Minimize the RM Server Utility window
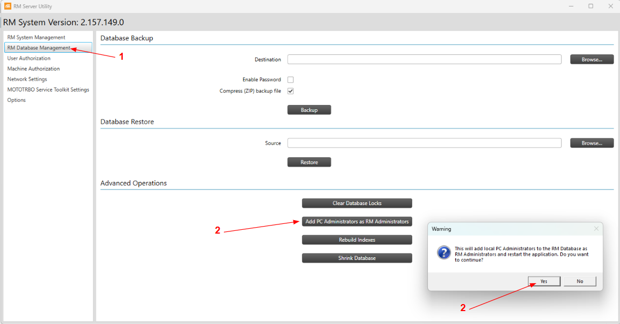620x324 pixels. click(x=571, y=6)
